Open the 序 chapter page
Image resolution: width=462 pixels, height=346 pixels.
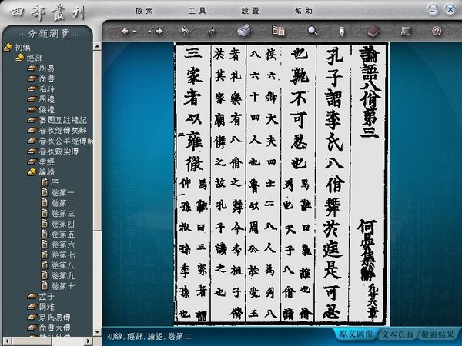pos(55,182)
